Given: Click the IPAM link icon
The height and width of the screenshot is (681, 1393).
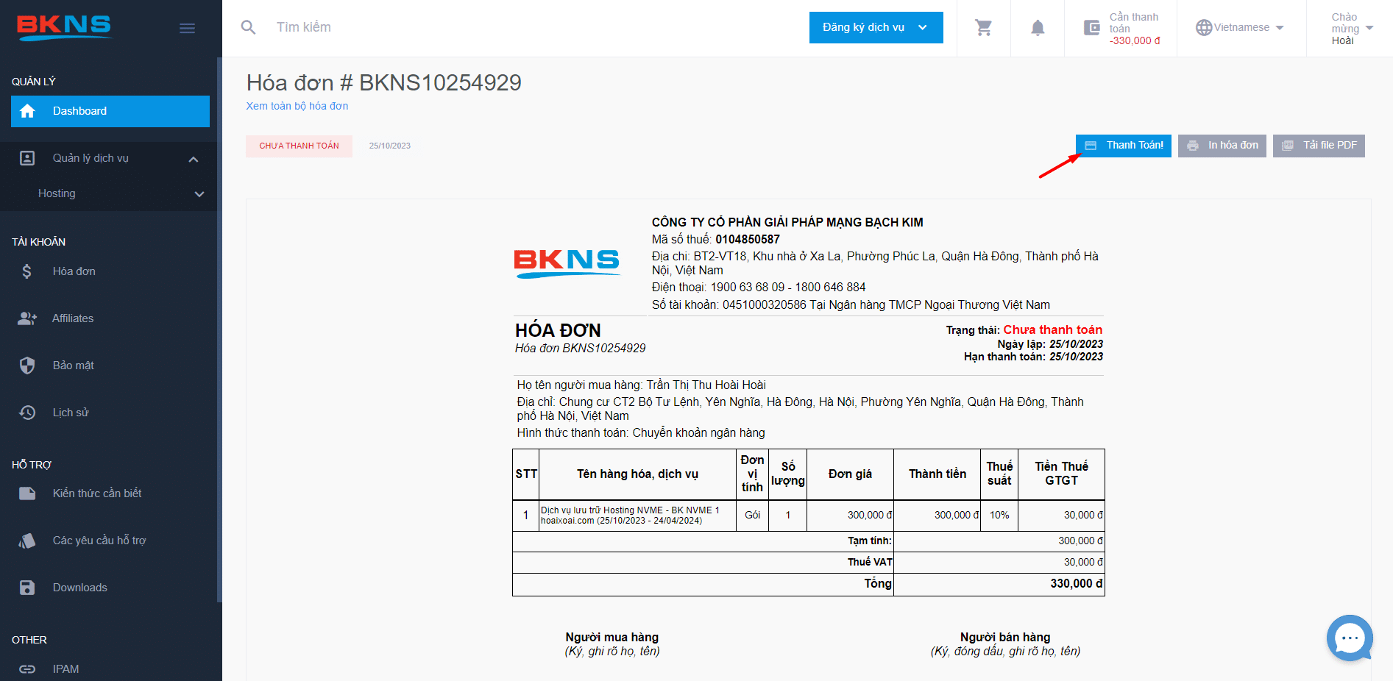Looking at the screenshot, I should [27, 669].
